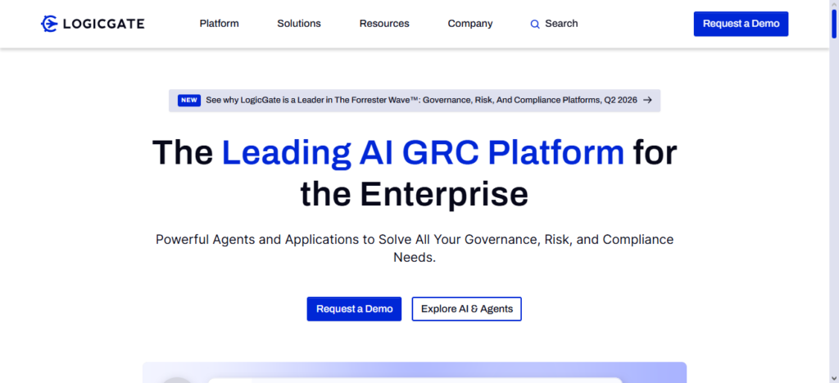The height and width of the screenshot is (383, 839).
Task: Click the product preview image at bottom
Action: point(414,372)
